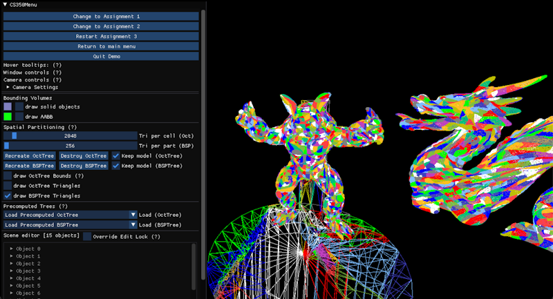Click the Scene editor list scrollbar
This screenshot has height=299, width=553.
[x=194, y=267]
